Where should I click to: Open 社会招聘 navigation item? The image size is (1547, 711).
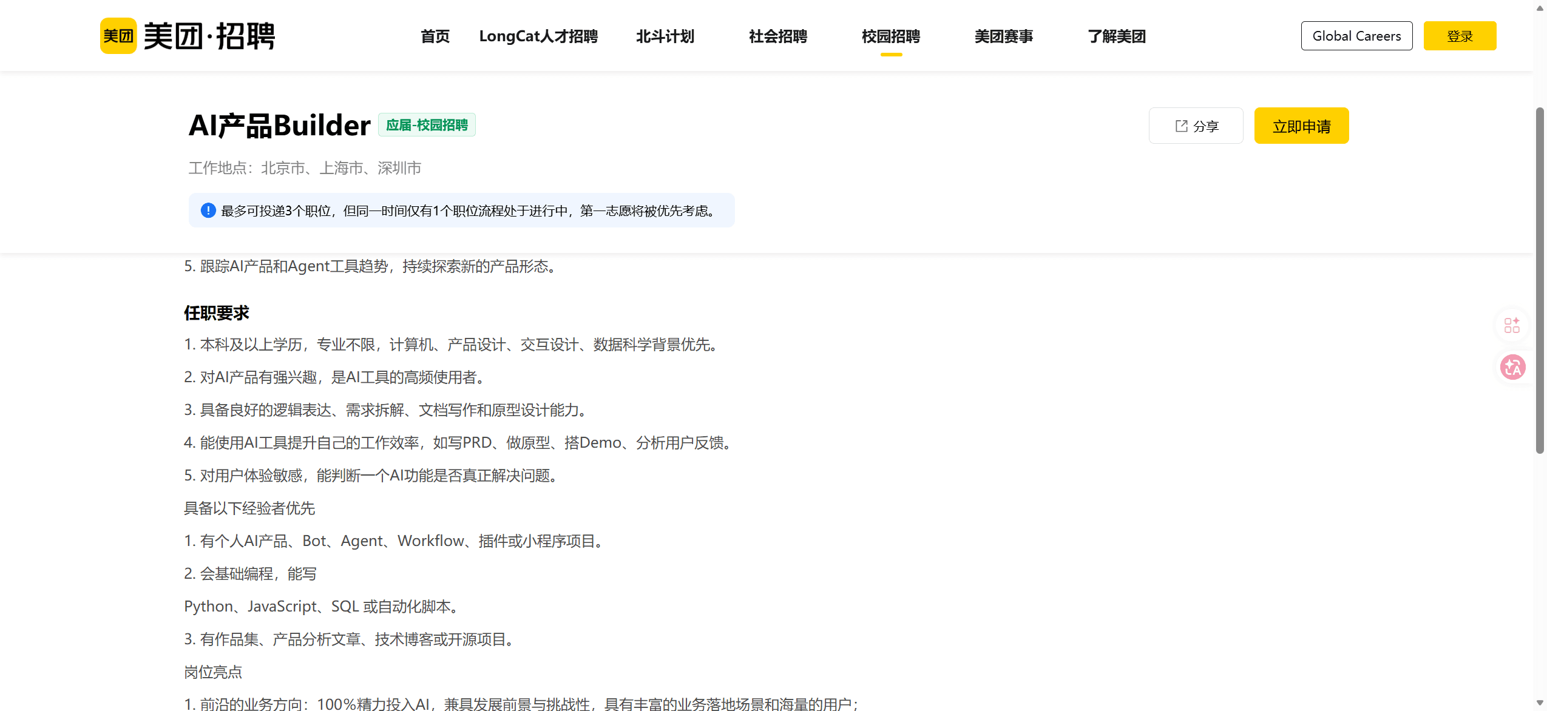coord(778,36)
